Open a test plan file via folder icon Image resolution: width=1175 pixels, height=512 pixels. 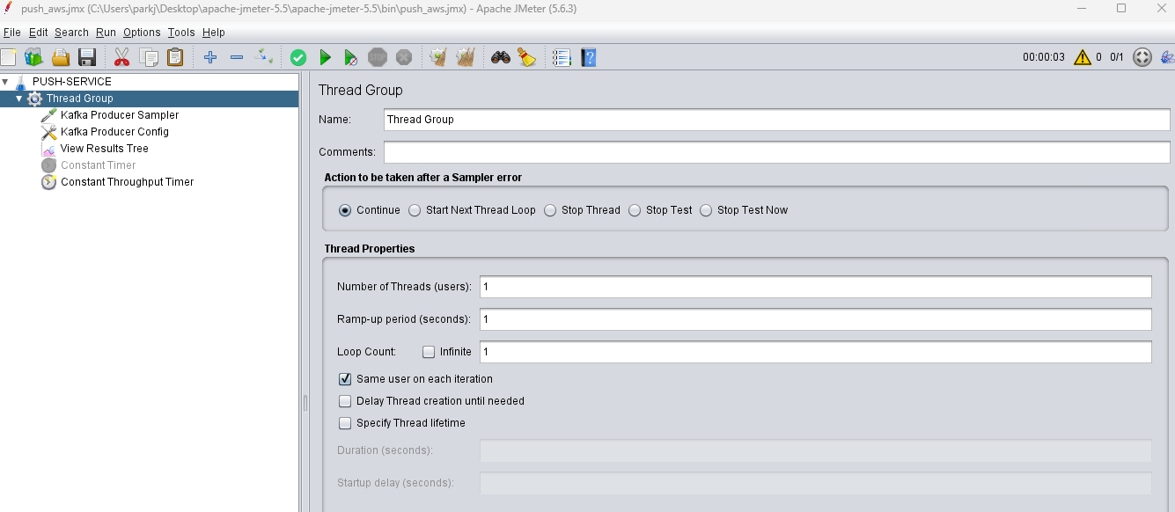pyautogui.click(x=60, y=57)
